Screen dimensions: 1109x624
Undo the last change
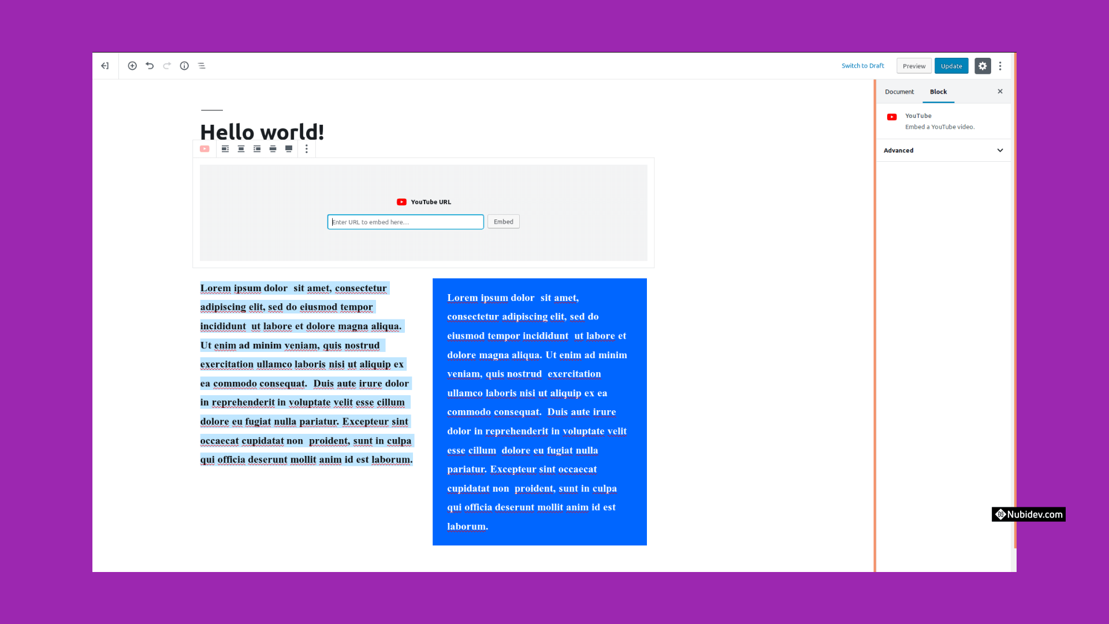coord(150,66)
